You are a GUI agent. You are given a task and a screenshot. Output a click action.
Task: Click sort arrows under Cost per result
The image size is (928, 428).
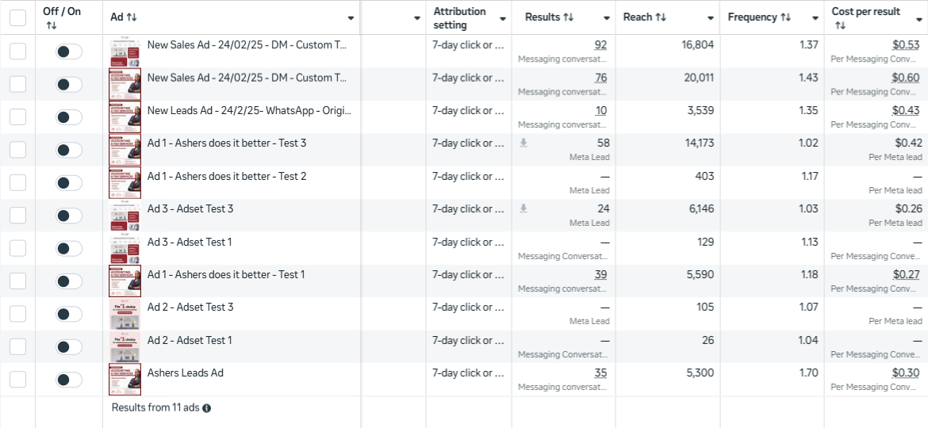tap(840, 25)
